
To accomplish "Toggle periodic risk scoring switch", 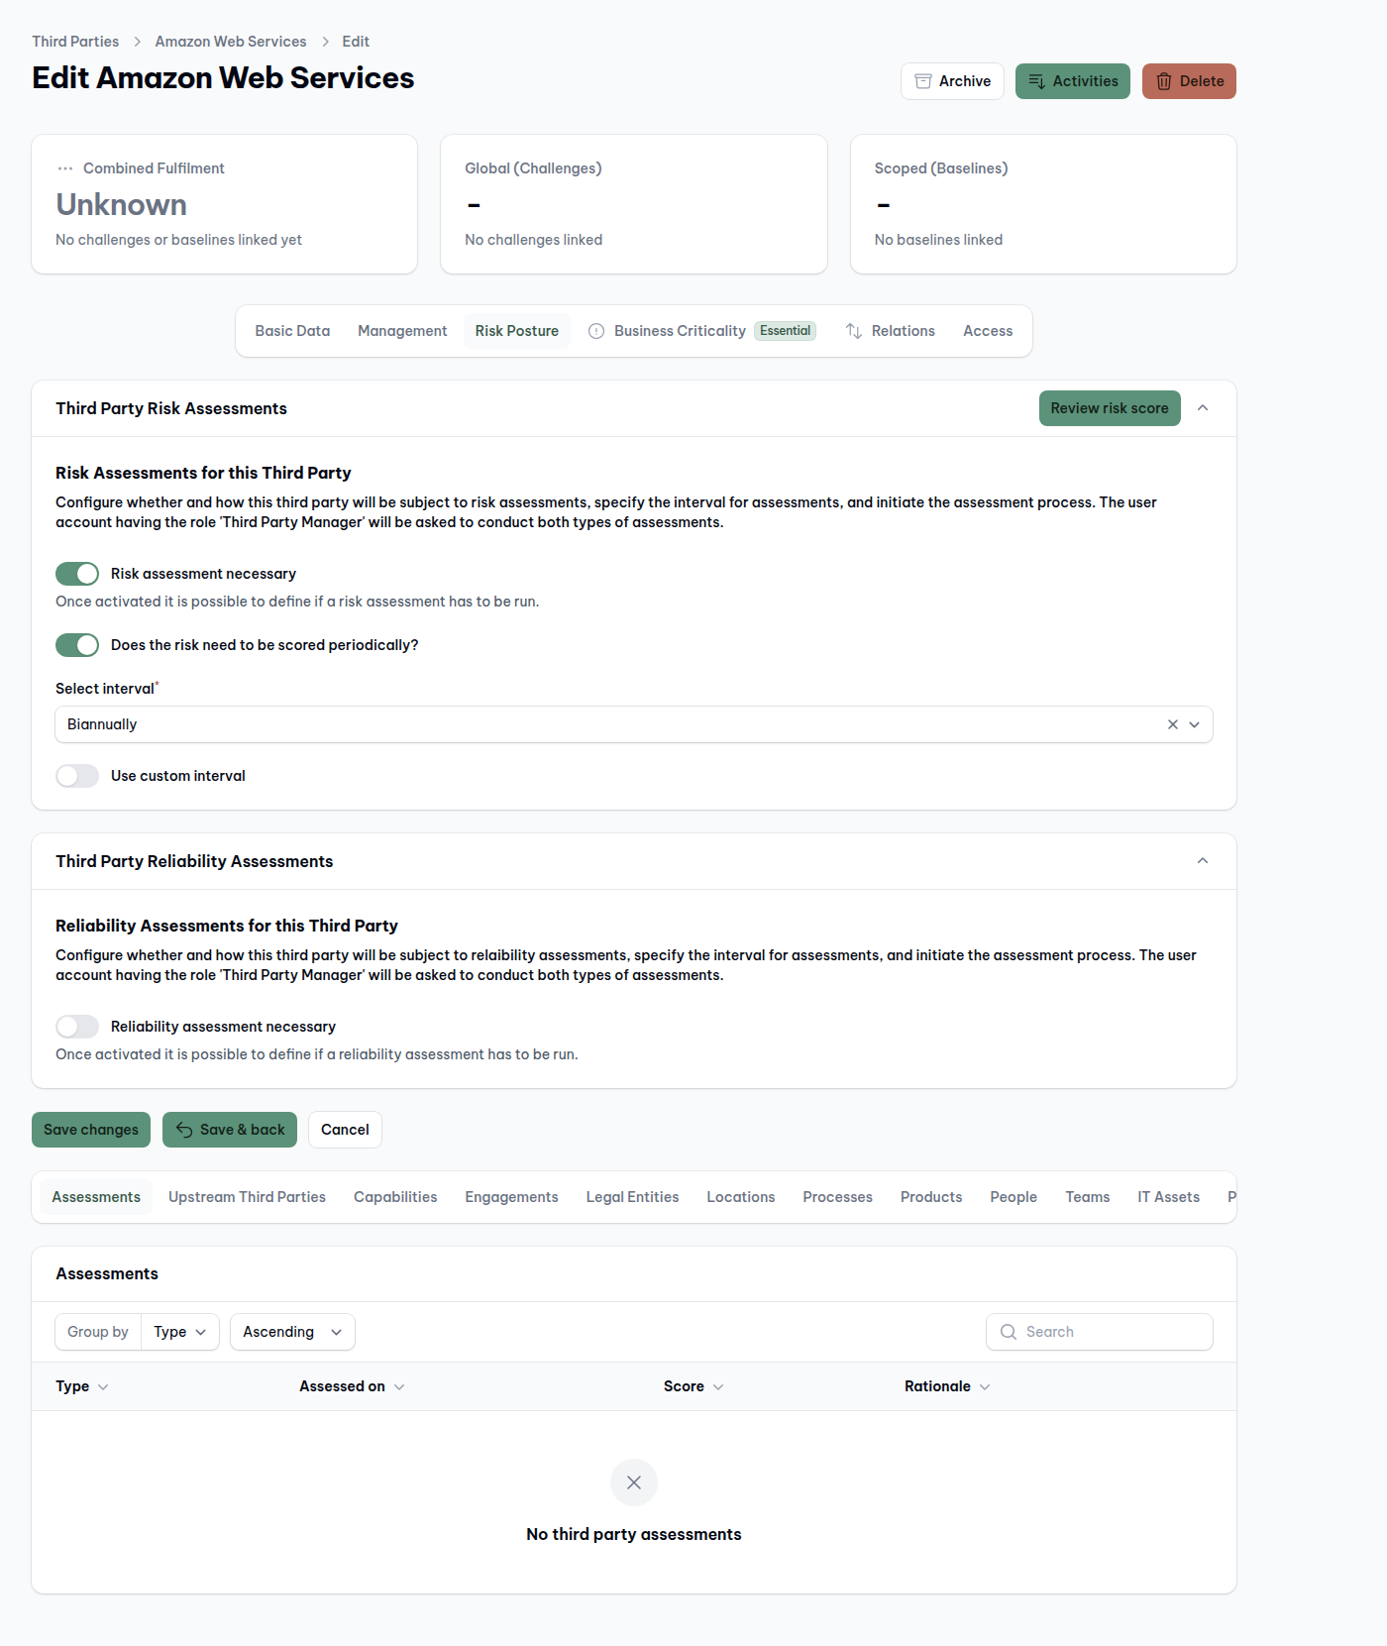I will coord(77,645).
